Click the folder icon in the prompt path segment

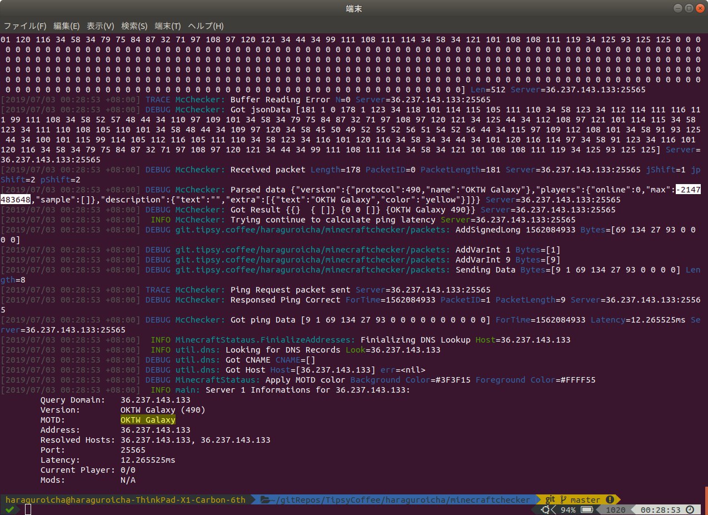265,499
